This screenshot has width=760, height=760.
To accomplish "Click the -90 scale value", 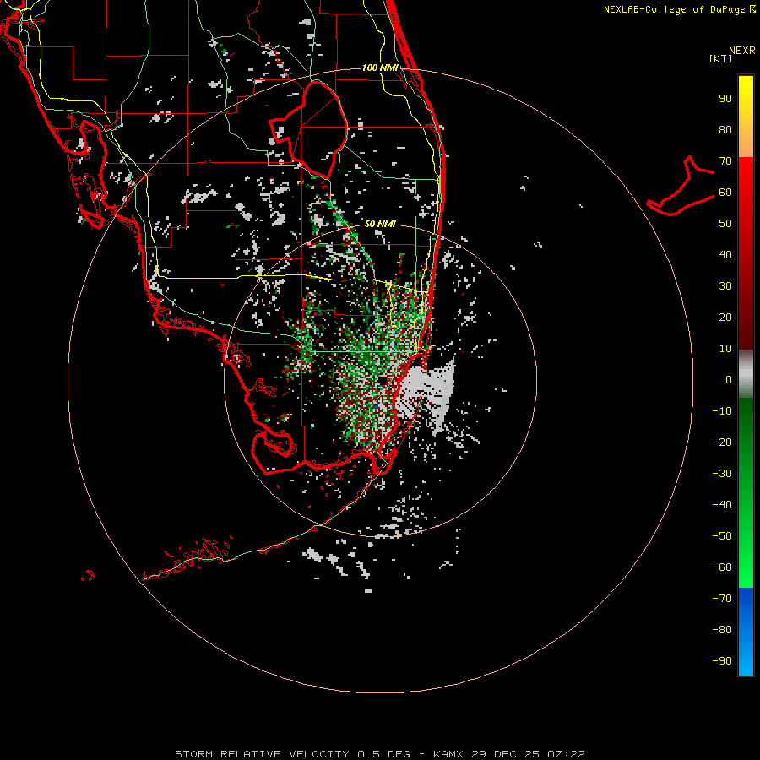I will (x=722, y=660).
